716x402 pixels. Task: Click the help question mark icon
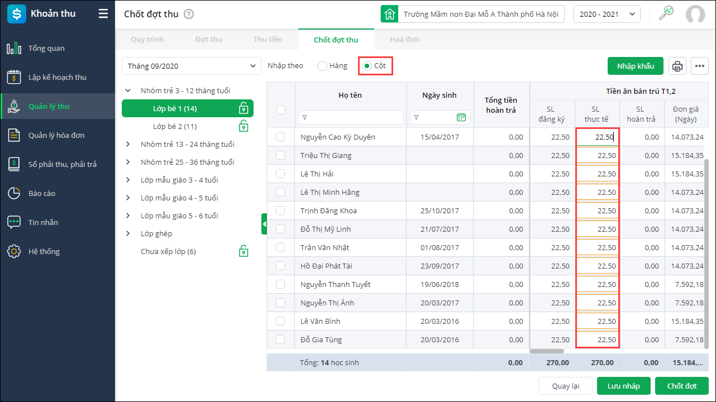pyautogui.click(x=189, y=14)
